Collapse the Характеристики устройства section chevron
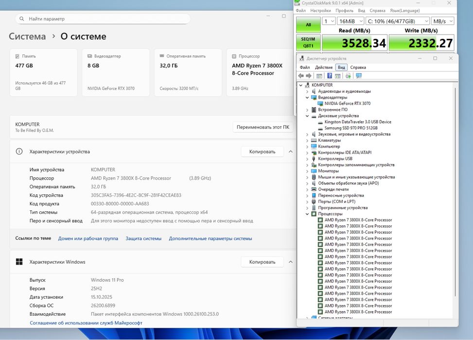This screenshot has height=340, width=473. click(291, 152)
